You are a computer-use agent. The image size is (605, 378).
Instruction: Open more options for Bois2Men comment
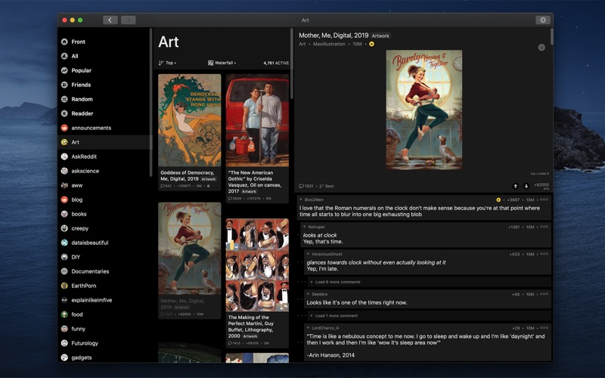click(x=544, y=200)
